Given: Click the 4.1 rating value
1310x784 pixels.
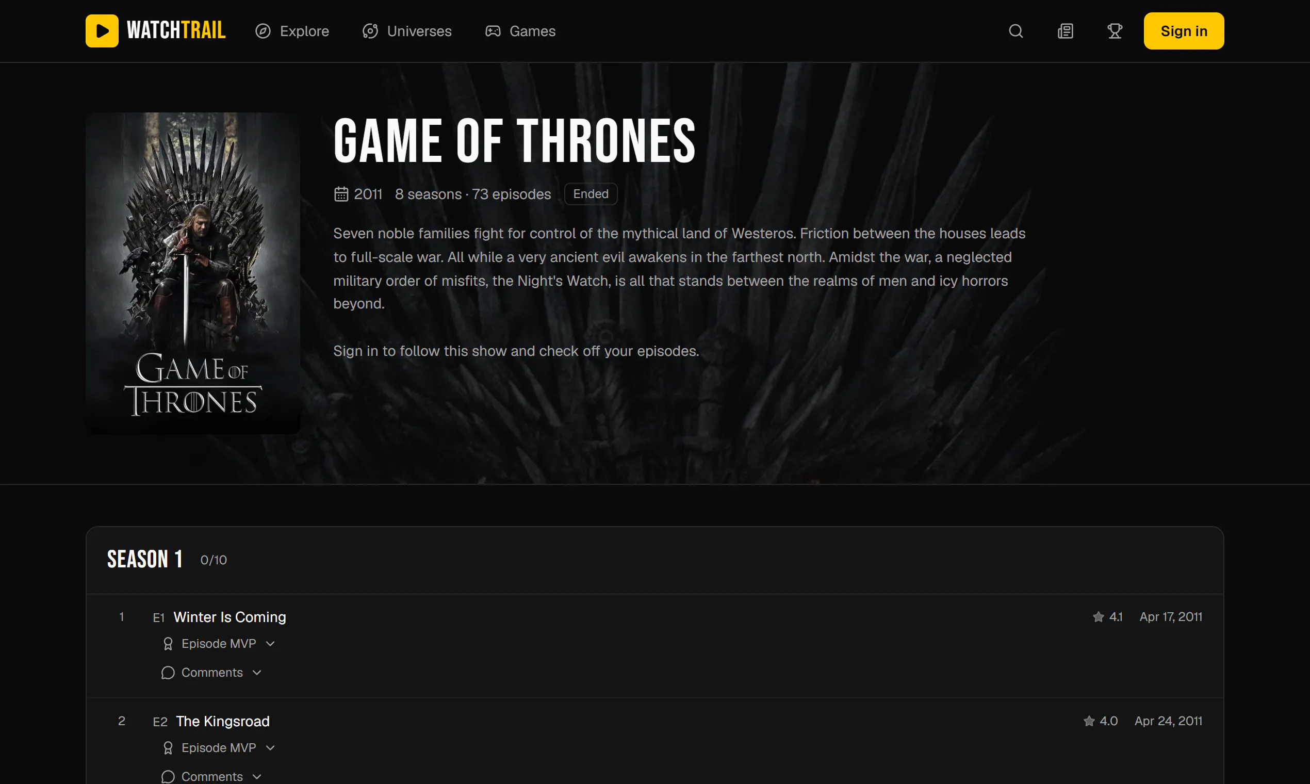Looking at the screenshot, I should (x=1116, y=616).
